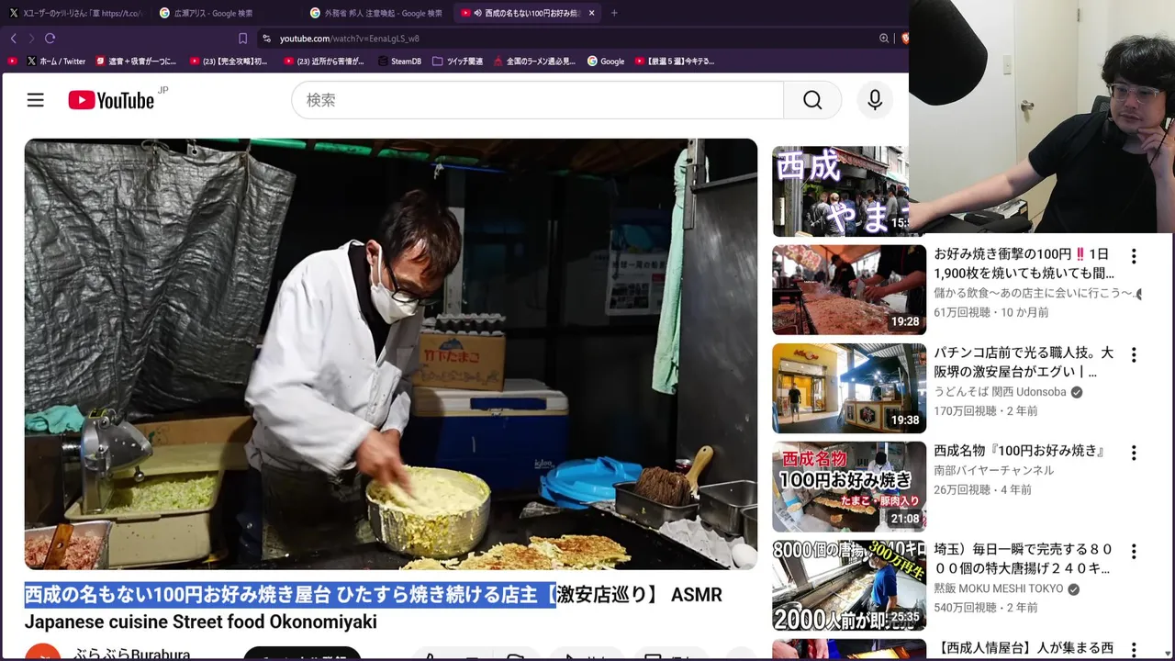Open the 黙飯 MOKU MESHI TOKYO channel

tap(998, 588)
